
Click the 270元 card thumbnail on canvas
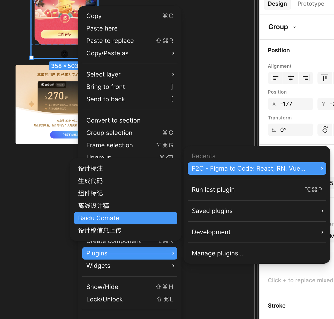point(47,103)
